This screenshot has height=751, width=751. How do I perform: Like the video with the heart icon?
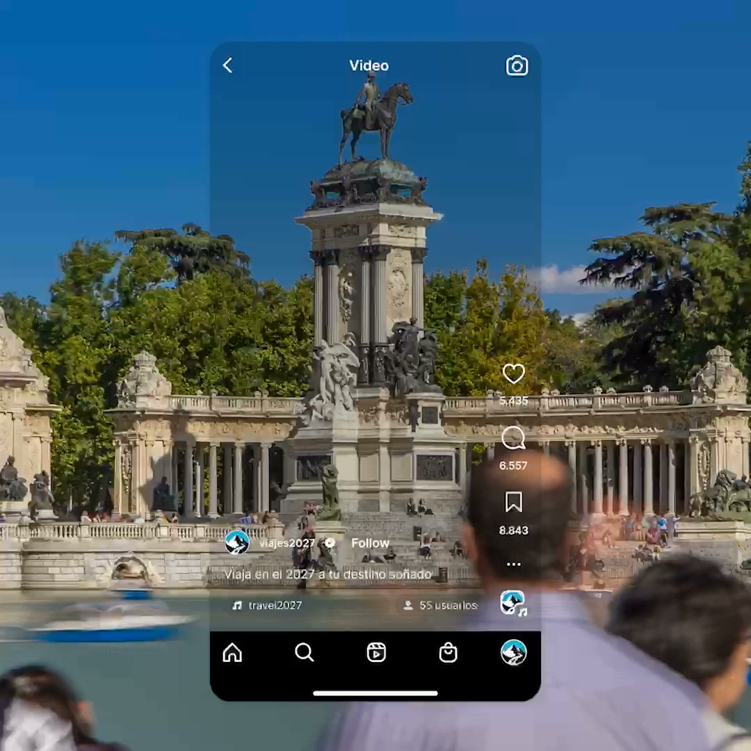513,373
